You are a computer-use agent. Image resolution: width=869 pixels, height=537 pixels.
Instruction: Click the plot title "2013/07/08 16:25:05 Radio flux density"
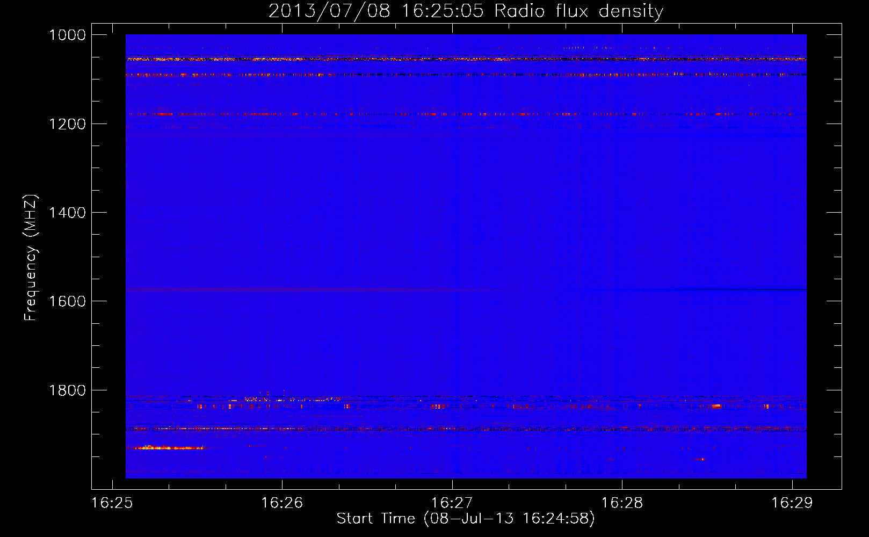pos(466,11)
